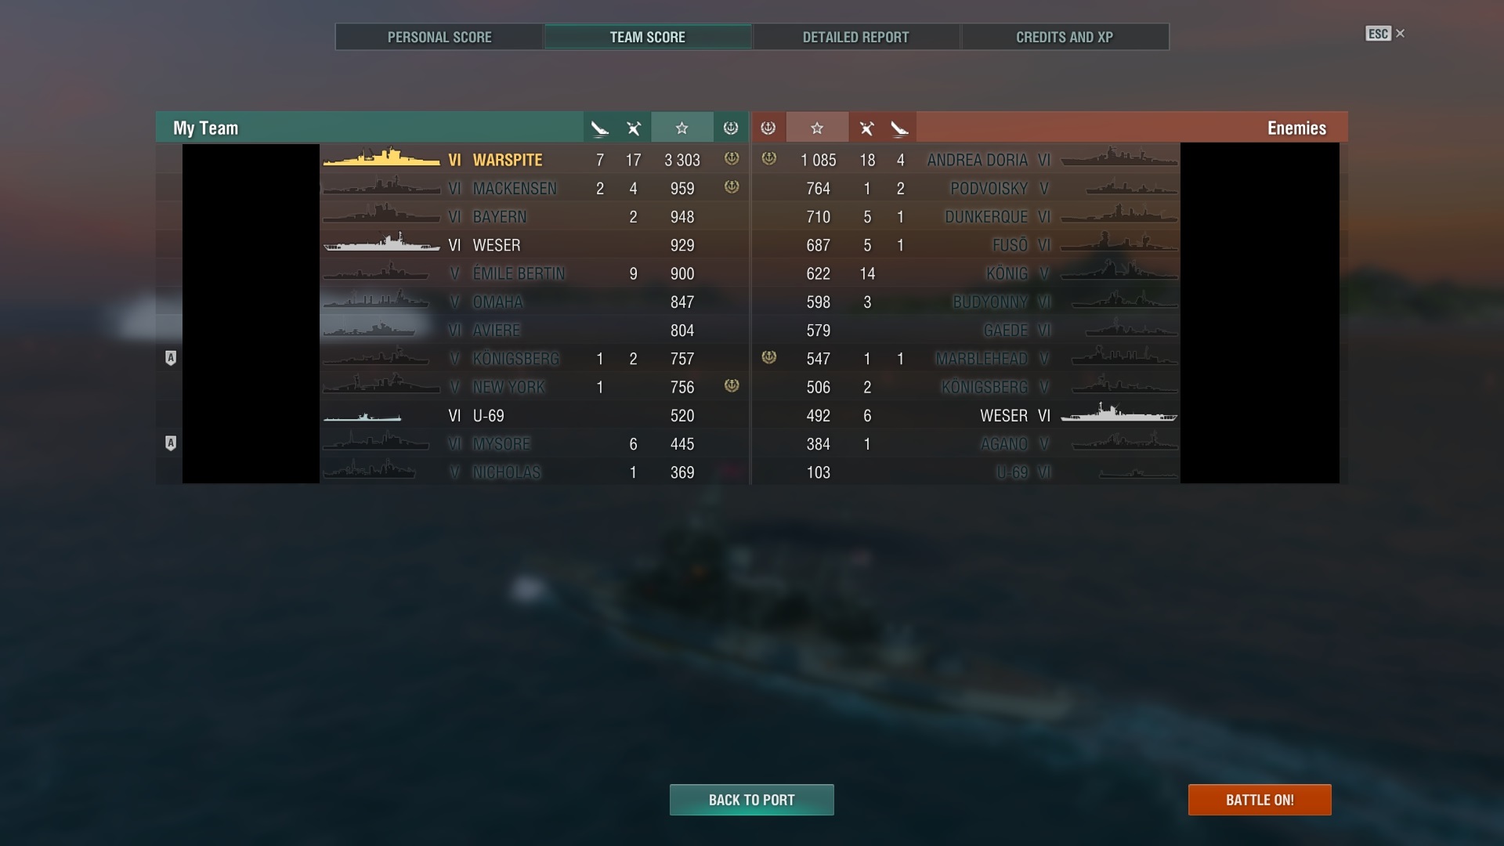Select the Team Score tab

click(648, 37)
